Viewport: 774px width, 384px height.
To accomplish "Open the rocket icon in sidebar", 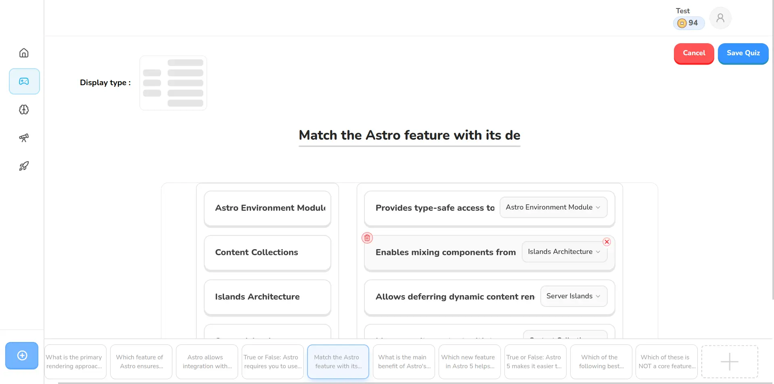I will [x=24, y=166].
